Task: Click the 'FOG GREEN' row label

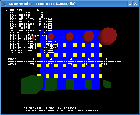Action: [20, 15]
